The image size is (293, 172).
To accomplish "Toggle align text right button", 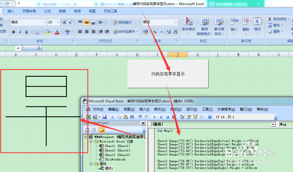I will [93, 32].
